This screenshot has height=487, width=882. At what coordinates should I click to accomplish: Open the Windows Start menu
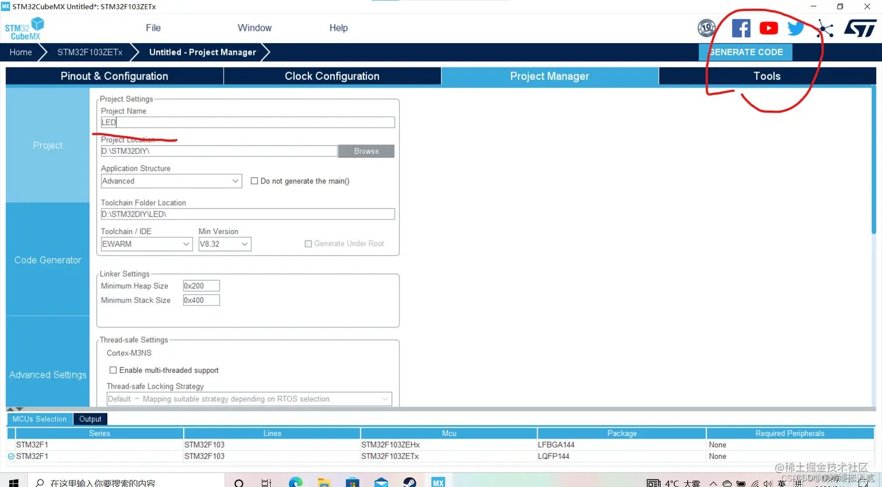[x=13, y=482]
